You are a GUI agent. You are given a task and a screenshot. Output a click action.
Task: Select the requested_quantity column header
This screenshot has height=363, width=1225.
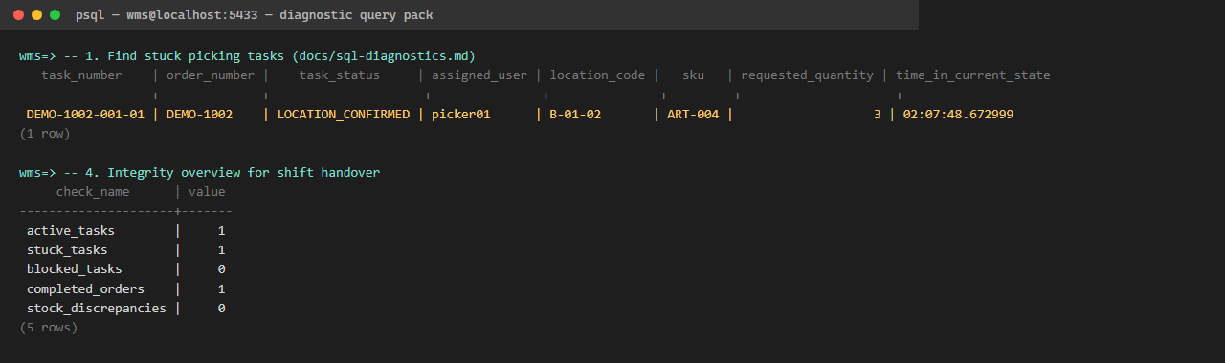807,75
